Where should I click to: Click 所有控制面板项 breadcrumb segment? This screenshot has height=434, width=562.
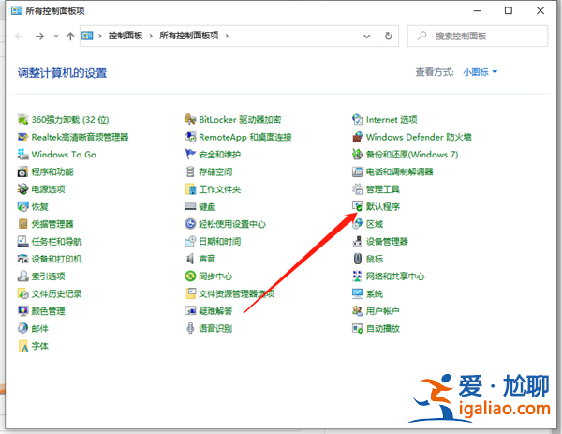click(189, 36)
